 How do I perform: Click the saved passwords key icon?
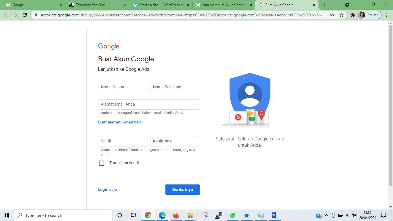tap(332, 15)
